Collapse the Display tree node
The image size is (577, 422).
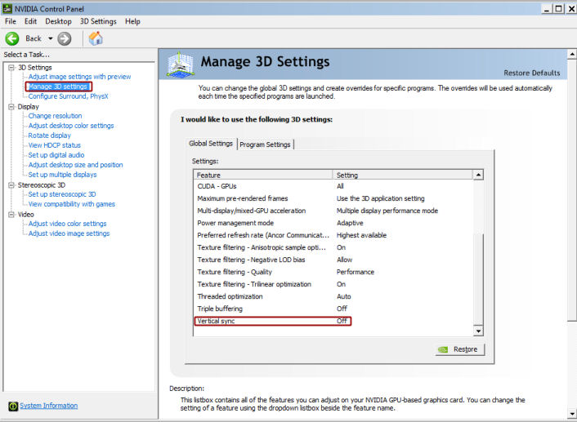click(11, 107)
